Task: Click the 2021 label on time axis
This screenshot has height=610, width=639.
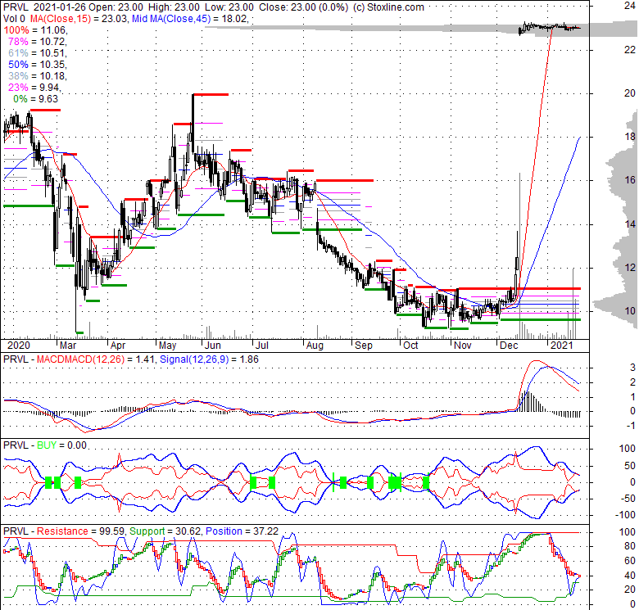Action: click(x=562, y=346)
